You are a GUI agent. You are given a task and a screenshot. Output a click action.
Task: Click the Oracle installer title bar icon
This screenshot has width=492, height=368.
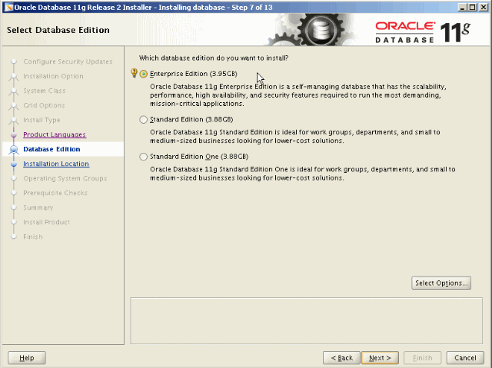[8, 7]
